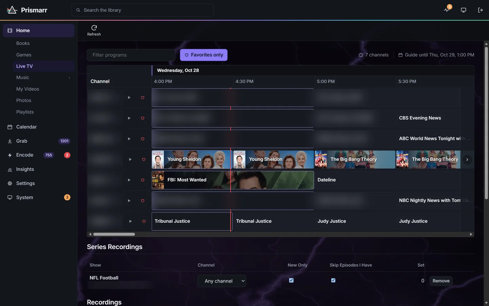Image resolution: width=489 pixels, height=306 pixels.
Task: Expand the Music submenu chevron
Action: coord(69,78)
